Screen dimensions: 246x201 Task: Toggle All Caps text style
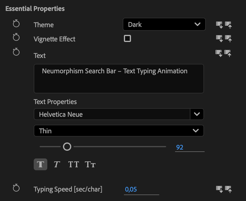(73, 164)
